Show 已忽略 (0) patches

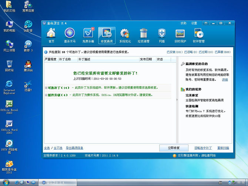click(x=191, y=52)
